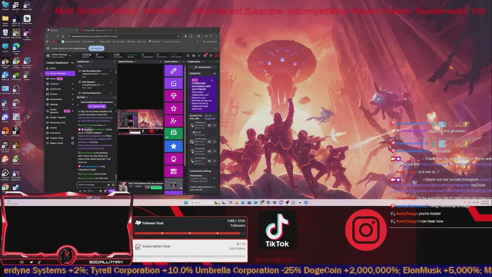Open OBS Studio desktop shortcut
Viewport: 492px width, 277px height.
pyautogui.click(x=16, y=89)
